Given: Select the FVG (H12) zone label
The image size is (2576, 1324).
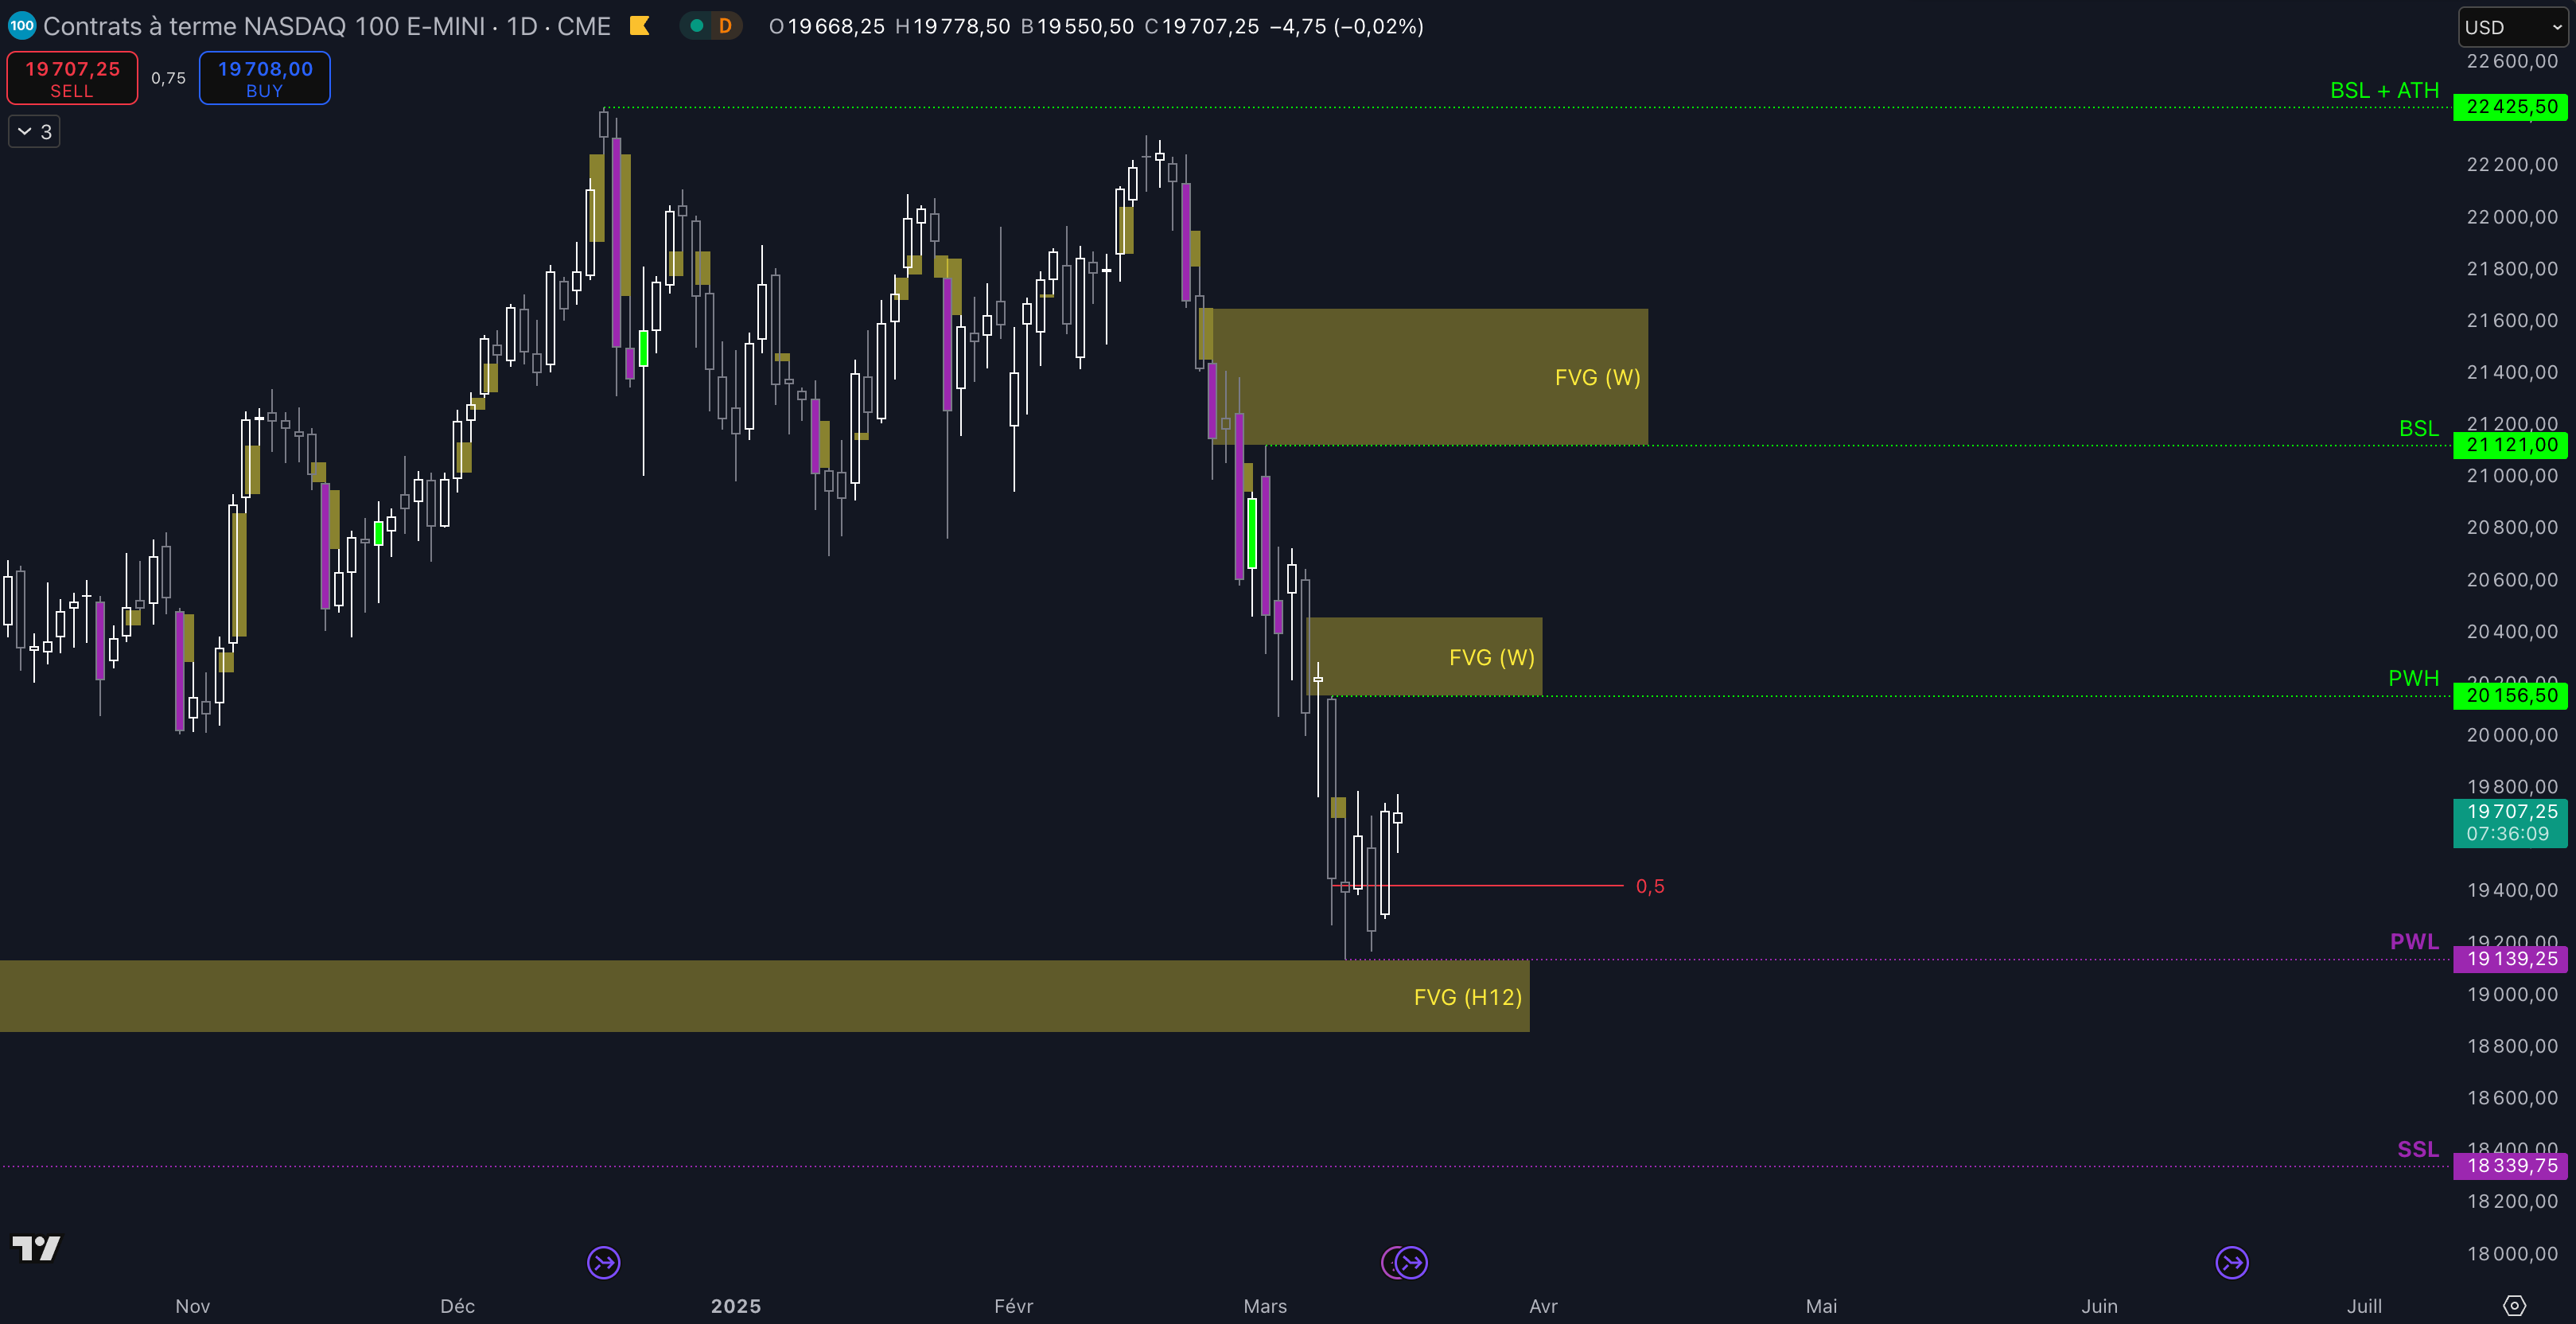Looking at the screenshot, I should pos(1467,997).
